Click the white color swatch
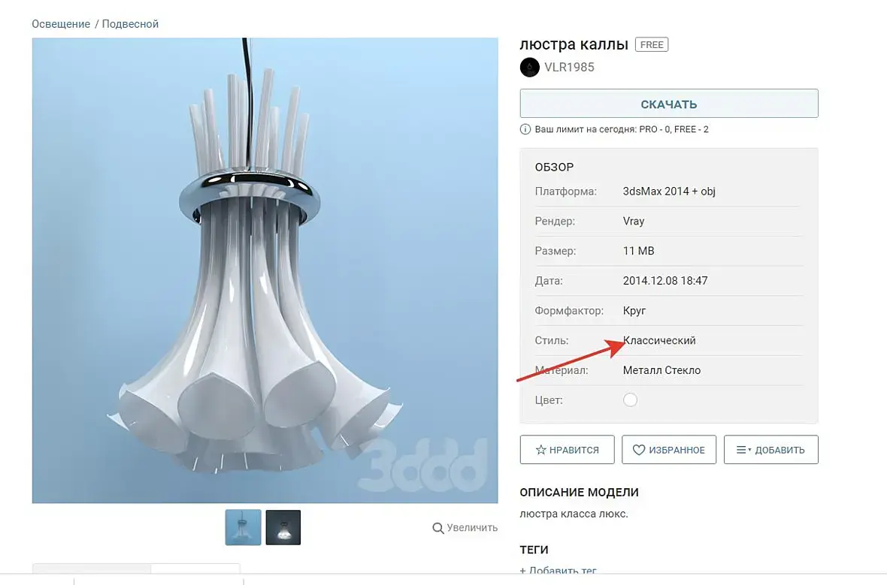The width and height of the screenshot is (887, 585). coord(630,400)
